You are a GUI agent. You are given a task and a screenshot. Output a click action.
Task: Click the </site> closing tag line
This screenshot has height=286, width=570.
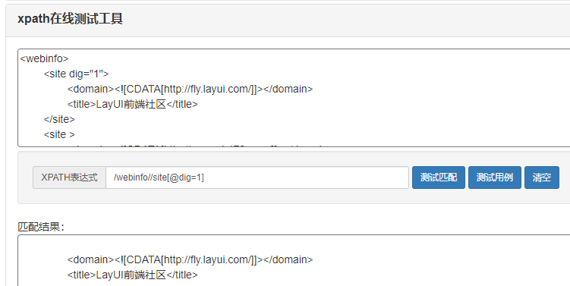pyautogui.click(x=59, y=119)
